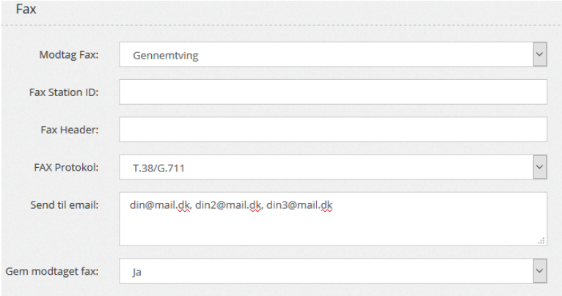Click the email textarea resize handle
Image resolution: width=562 pixels, height=296 pixels.
[x=541, y=240]
